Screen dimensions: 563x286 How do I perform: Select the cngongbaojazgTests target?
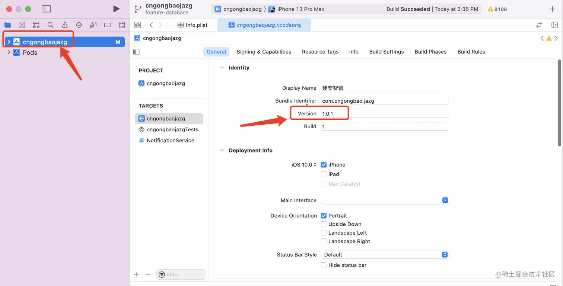click(169, 129)
